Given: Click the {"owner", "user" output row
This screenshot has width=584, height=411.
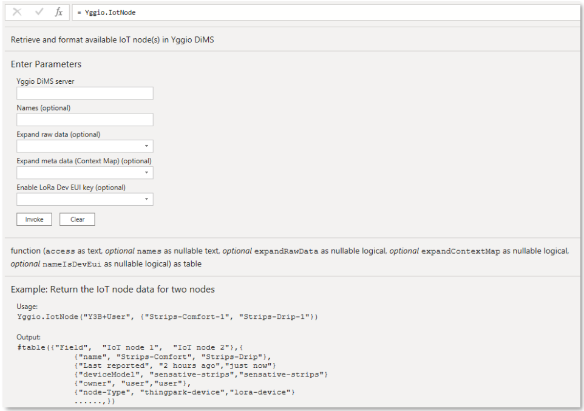Looking at the screenshot, I should (132, 383).
